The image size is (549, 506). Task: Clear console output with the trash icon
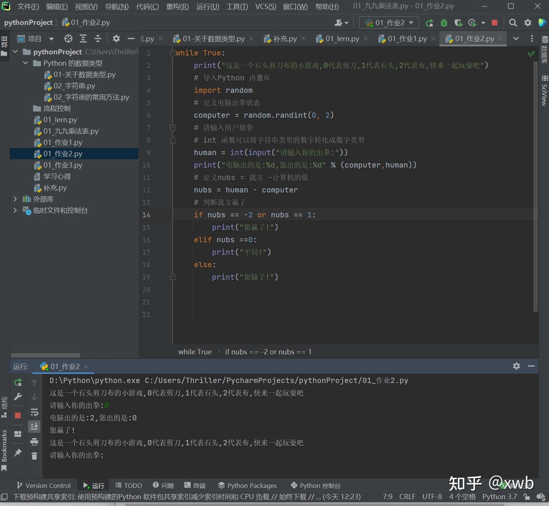[34, 456]
